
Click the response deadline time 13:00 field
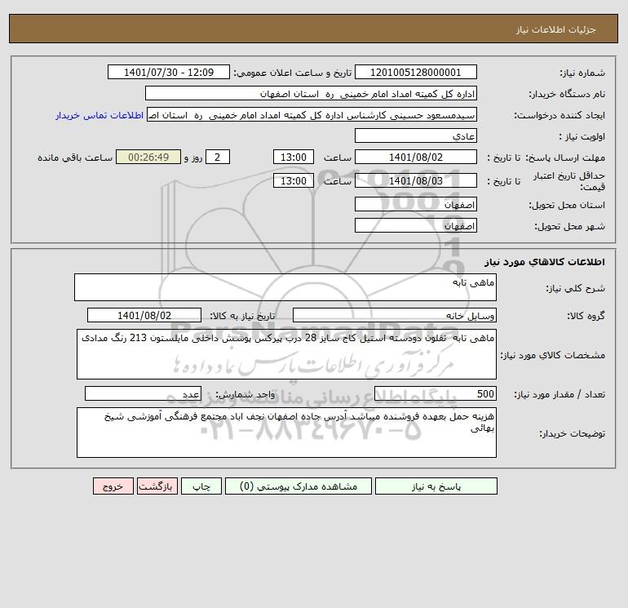pyautogui.click(x=293, y=158)
